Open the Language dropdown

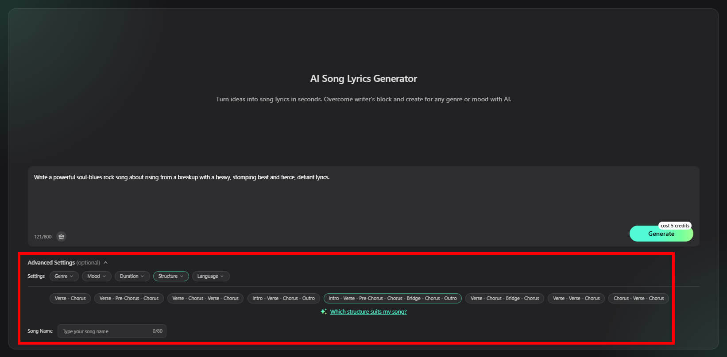211,276
